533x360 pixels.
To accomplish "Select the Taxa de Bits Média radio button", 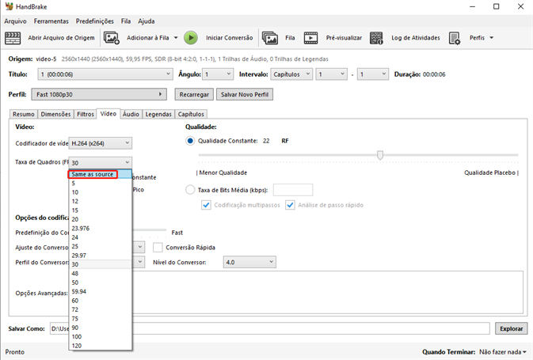I will 190,190.
